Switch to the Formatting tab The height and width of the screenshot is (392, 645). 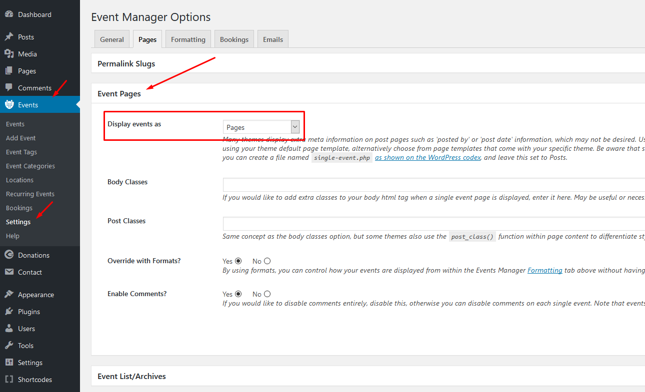coord(187,39)
